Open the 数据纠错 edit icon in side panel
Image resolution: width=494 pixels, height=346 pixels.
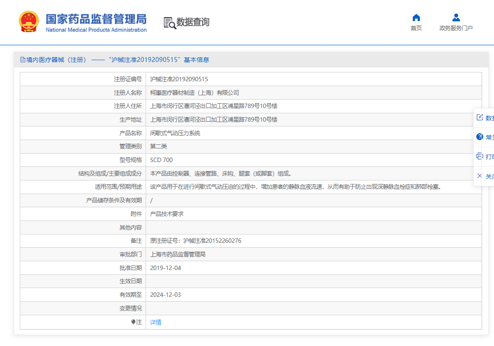pos(479,118)
